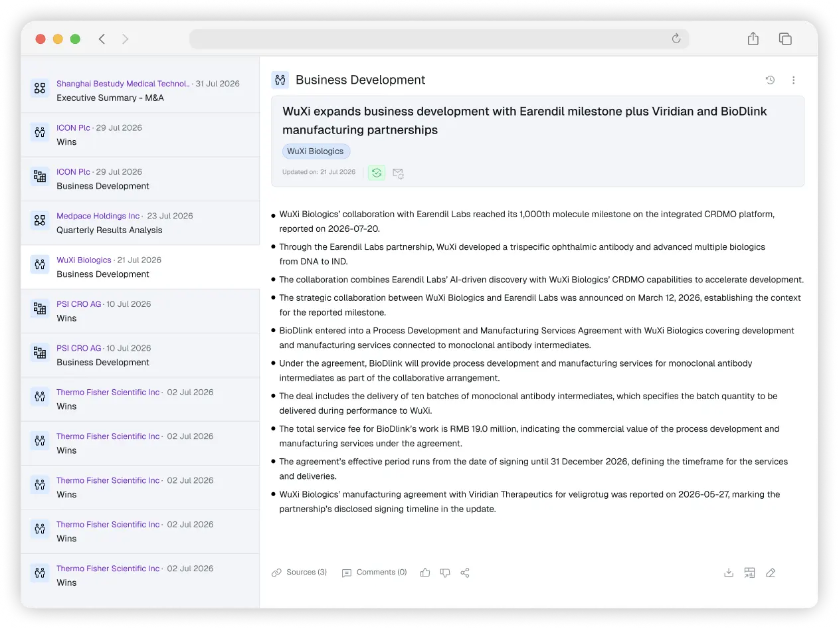
Task: Click the email alert envelope icon
Action: 398,173
